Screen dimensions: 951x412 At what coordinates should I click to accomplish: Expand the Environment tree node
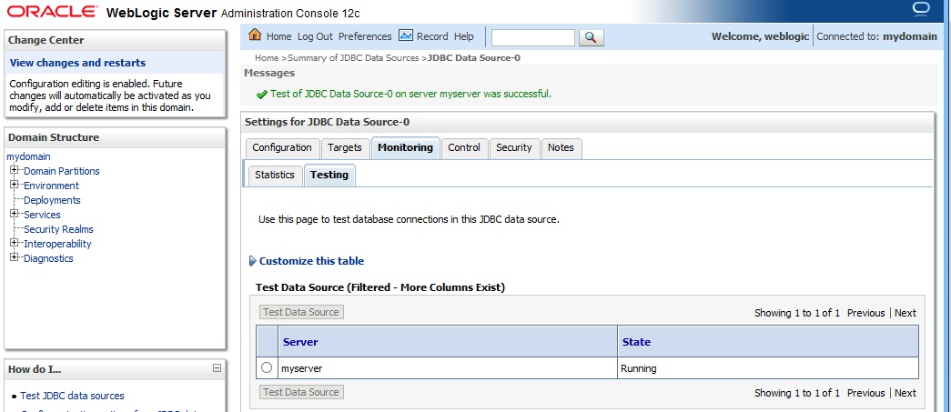click(x=14, y=186)
